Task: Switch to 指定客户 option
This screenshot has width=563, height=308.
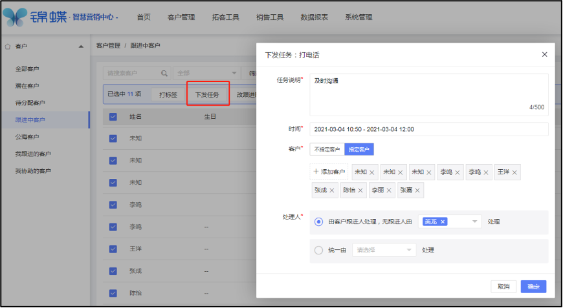Action: [359, 149]
